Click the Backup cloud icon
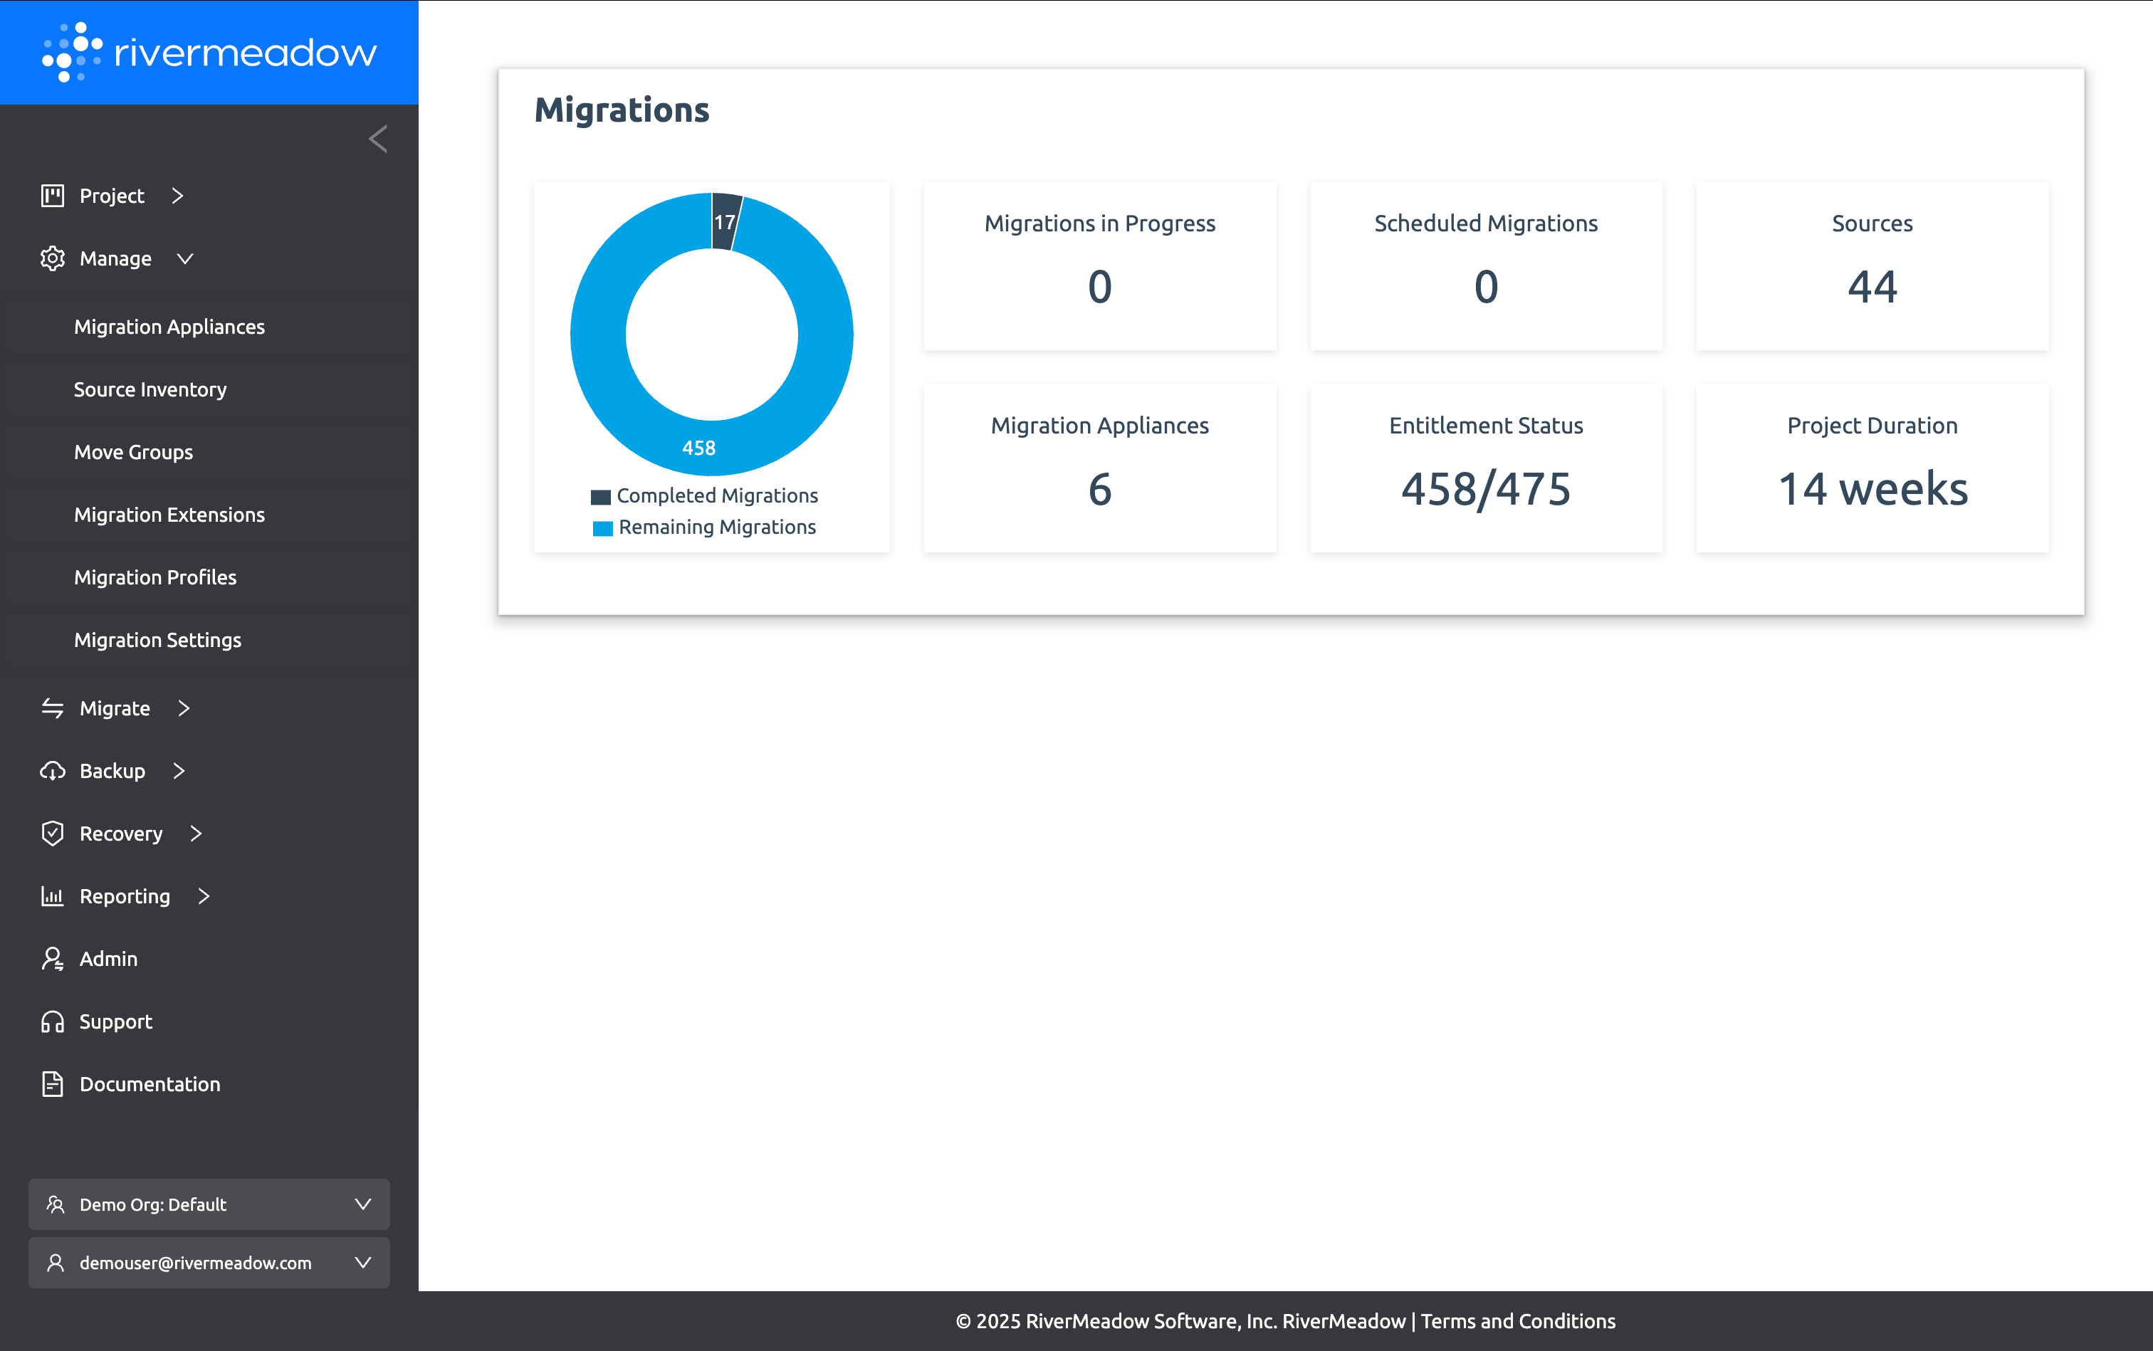Image resolution: width=2153 pixels, height=1351 pixels. 53,770
